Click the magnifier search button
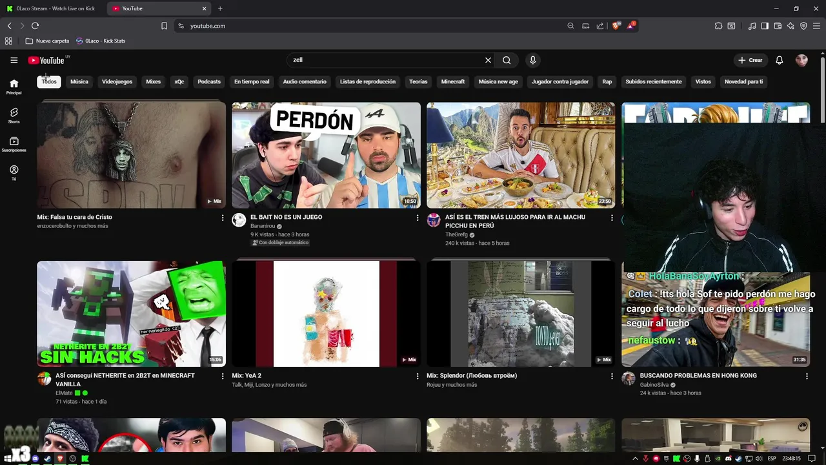826x465 pixels. click(507, 60)
